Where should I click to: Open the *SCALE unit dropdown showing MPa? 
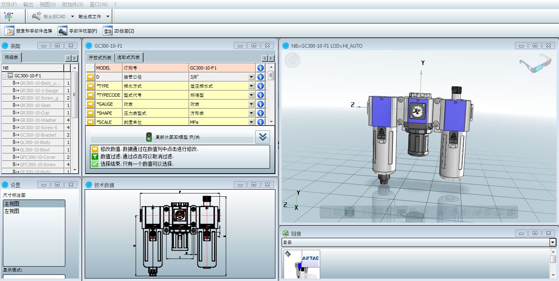coord(251,122)
